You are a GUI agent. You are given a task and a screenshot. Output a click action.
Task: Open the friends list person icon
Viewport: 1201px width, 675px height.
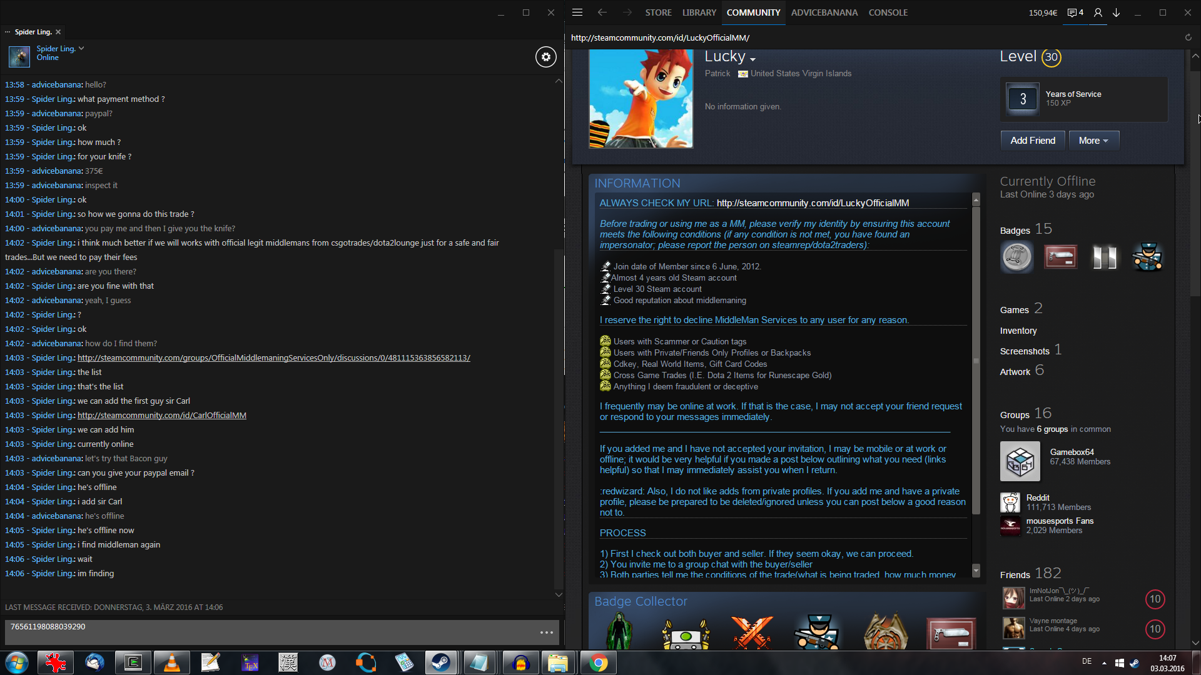[1098, 12]
